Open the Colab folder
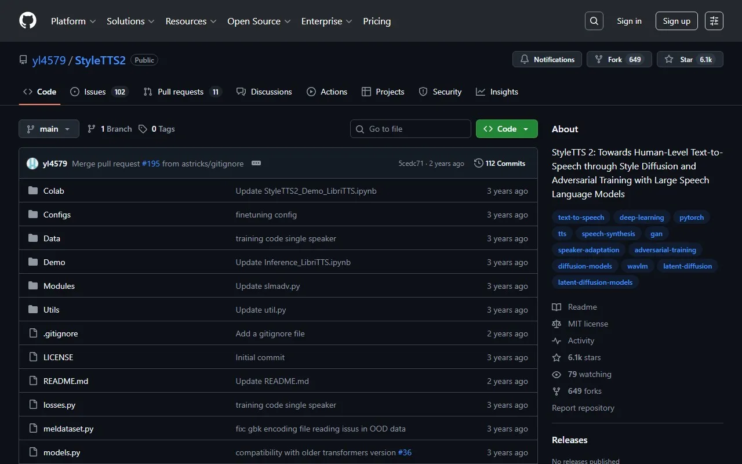 click(x=54, y=191)
